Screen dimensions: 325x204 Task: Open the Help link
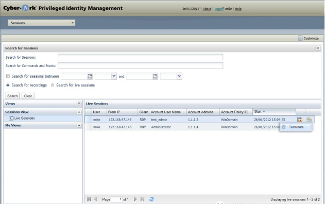(238, 9)
